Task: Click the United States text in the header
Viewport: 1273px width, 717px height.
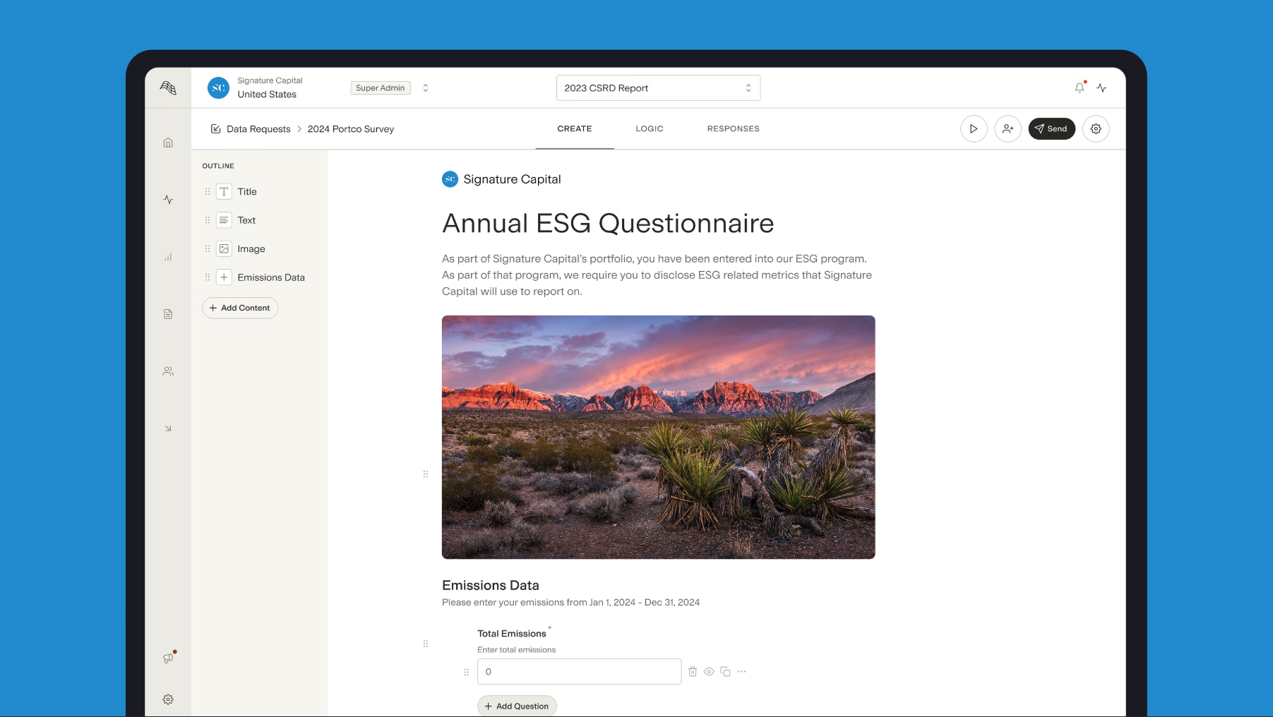Action: [267, 95]
